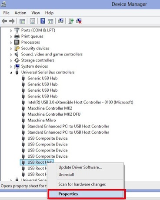Click the blue Help question mark icon
This screenshot has height=200, width=160.
pos(43,21)
